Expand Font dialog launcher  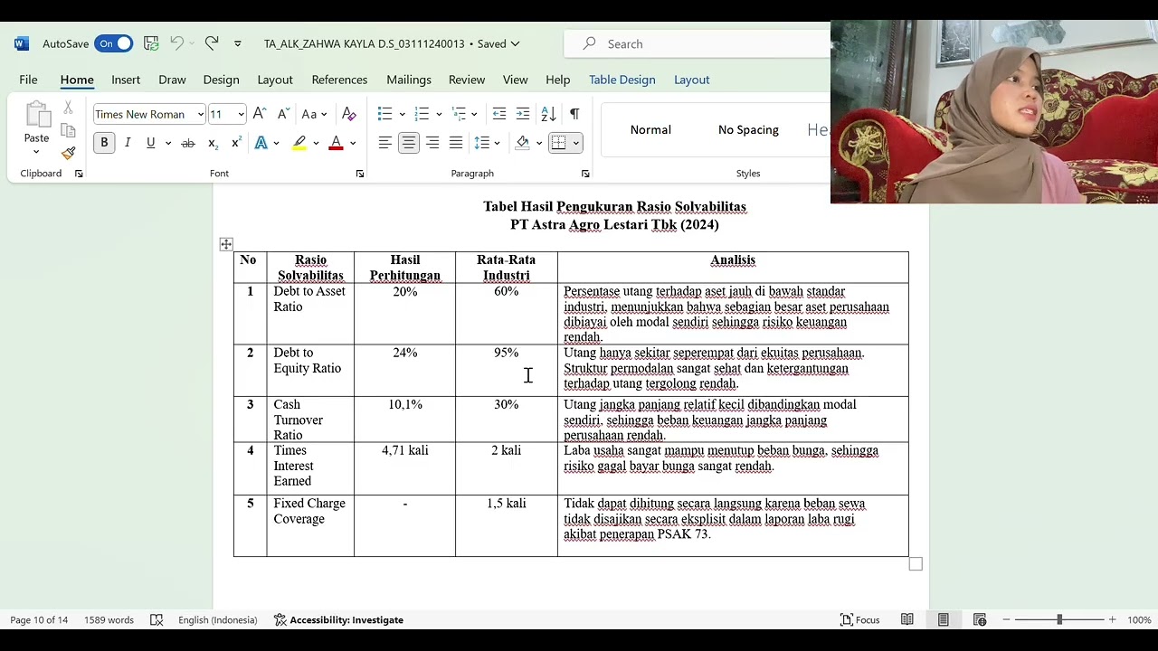click(x=360, y=174)
